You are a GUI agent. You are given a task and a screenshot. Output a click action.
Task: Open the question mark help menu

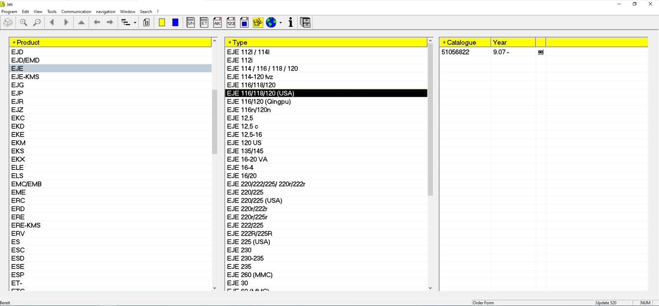[x=158, y=12]
